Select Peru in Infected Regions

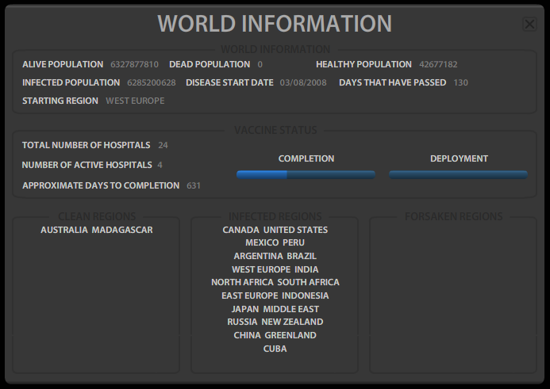point(294,242)
